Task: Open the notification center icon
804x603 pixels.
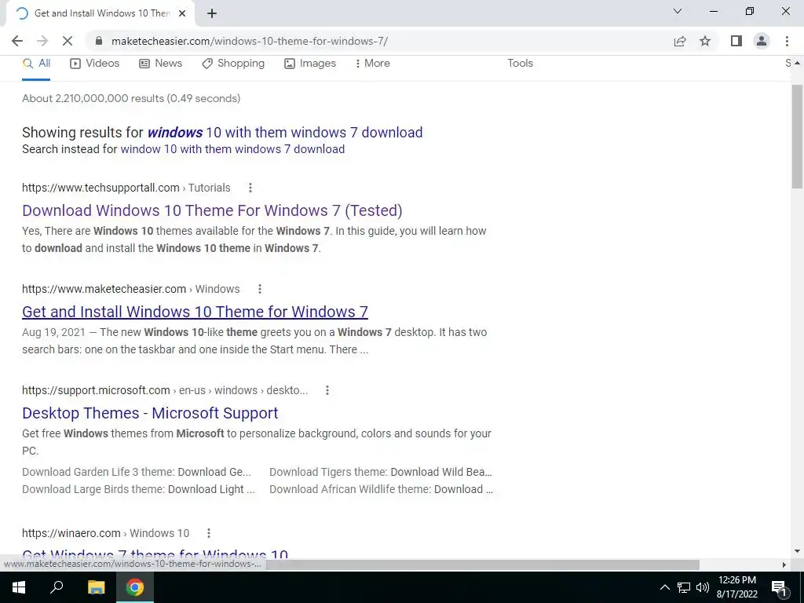Action: tap(779, 587)
